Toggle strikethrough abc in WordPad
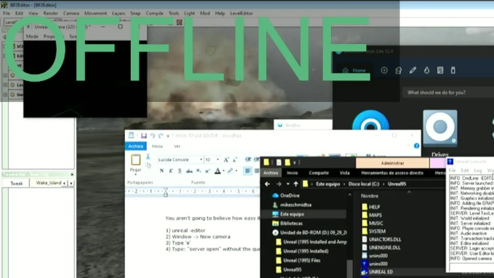The width and height of the screenshot is (494, 278). [x=189, y=171]
